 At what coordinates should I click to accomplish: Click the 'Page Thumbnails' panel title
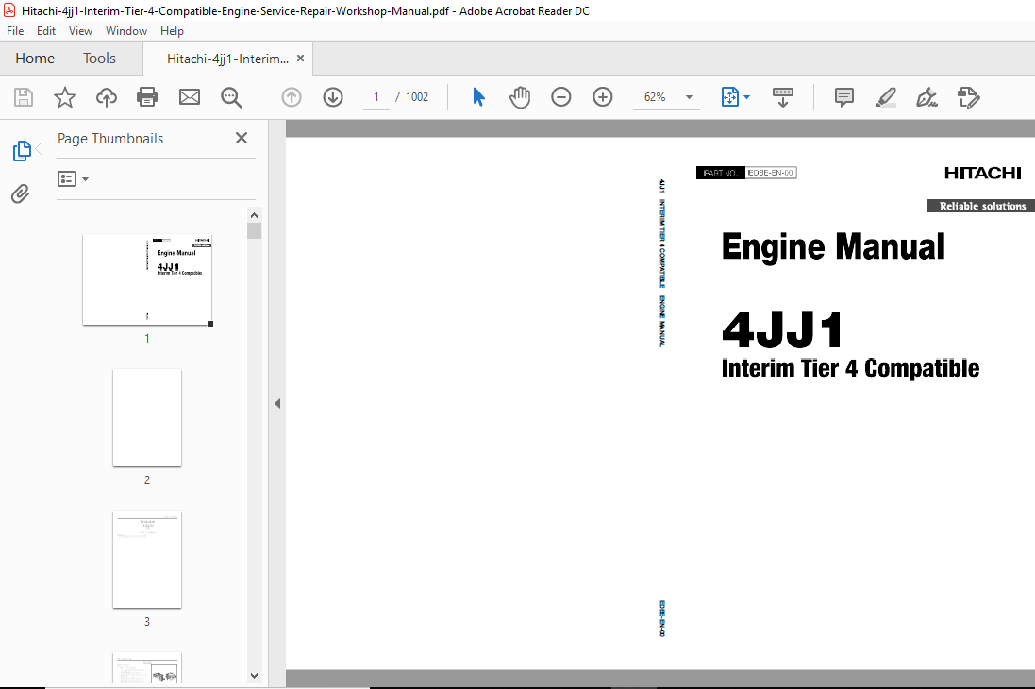[x=110, y=138]
